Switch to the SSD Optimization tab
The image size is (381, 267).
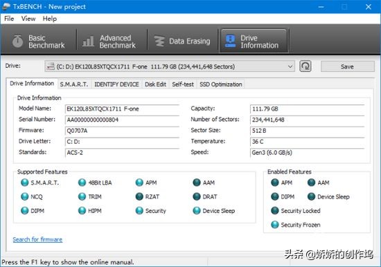(x=220, y=84)
